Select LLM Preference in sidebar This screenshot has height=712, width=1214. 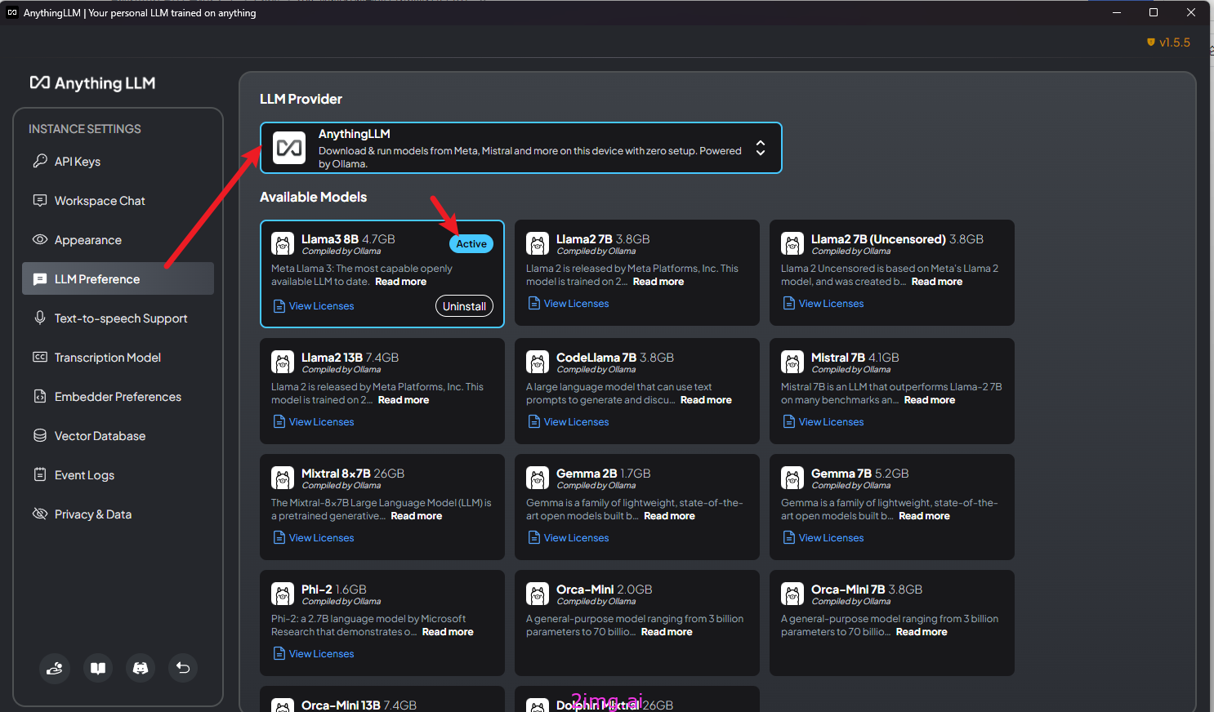click(118, 278)
